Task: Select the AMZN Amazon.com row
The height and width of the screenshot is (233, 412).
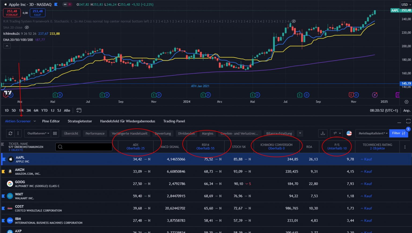Action: pos(206,172)
